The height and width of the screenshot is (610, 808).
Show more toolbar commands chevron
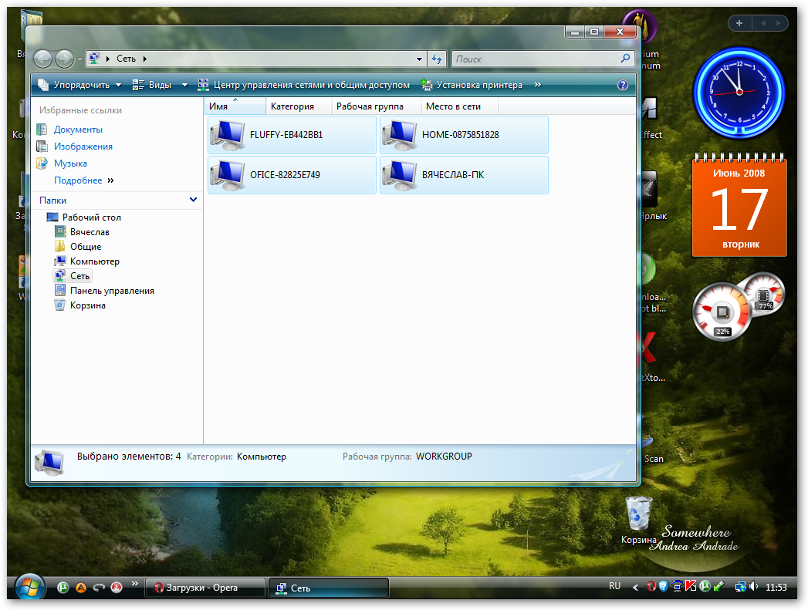pyautogui.click(x=537, y=85)
